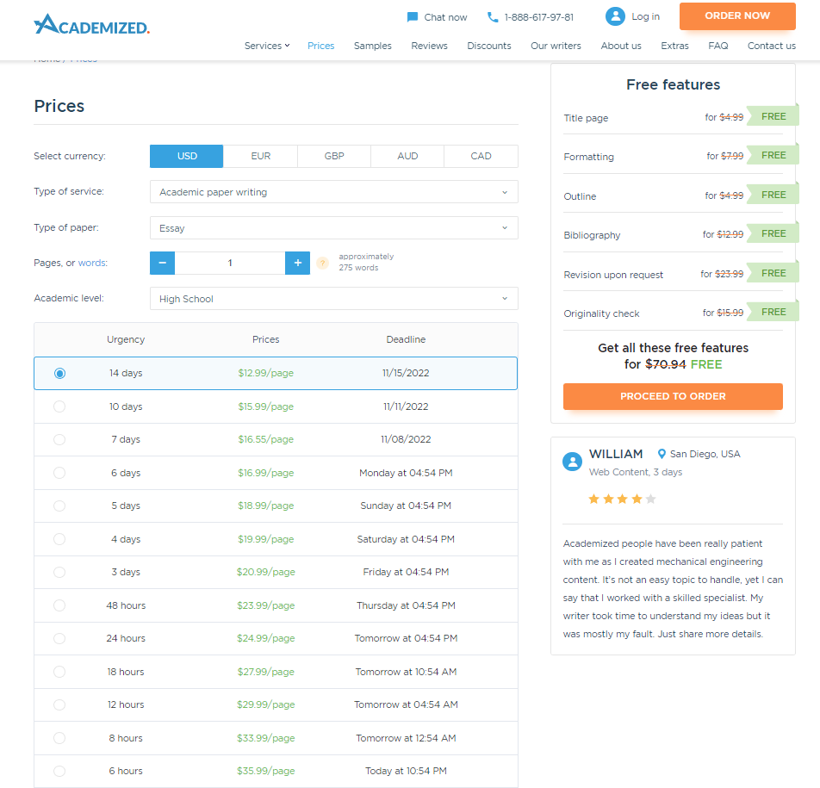Select the 5 days urgency radio
Viewport: 820px width, 788px height.
pos(59,506)
